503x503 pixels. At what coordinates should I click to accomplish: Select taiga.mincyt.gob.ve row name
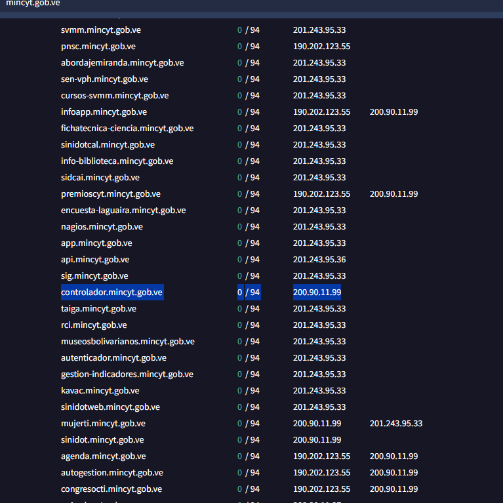click(98, 308)
